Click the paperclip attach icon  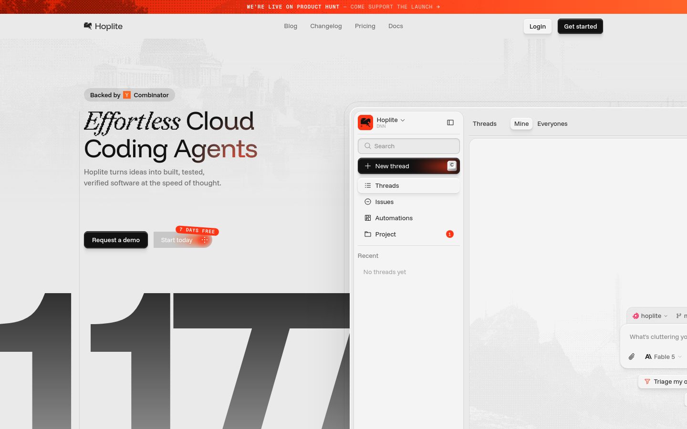pos(632,357)
